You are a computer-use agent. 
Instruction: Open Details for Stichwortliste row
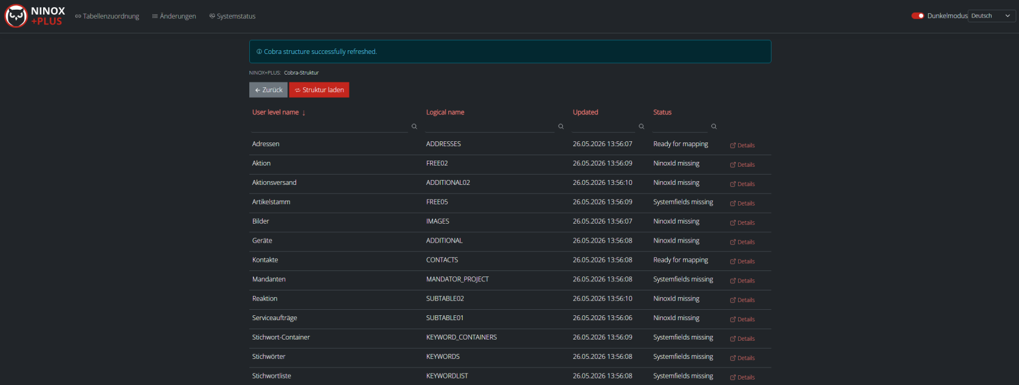(x=742, y=378)
